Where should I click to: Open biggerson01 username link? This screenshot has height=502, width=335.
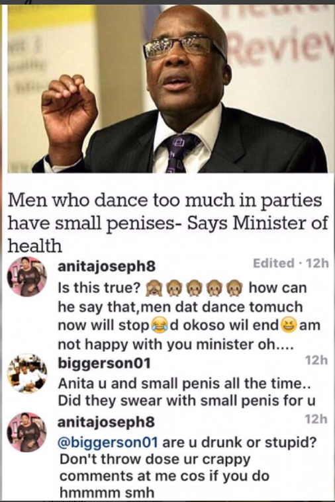104,363
